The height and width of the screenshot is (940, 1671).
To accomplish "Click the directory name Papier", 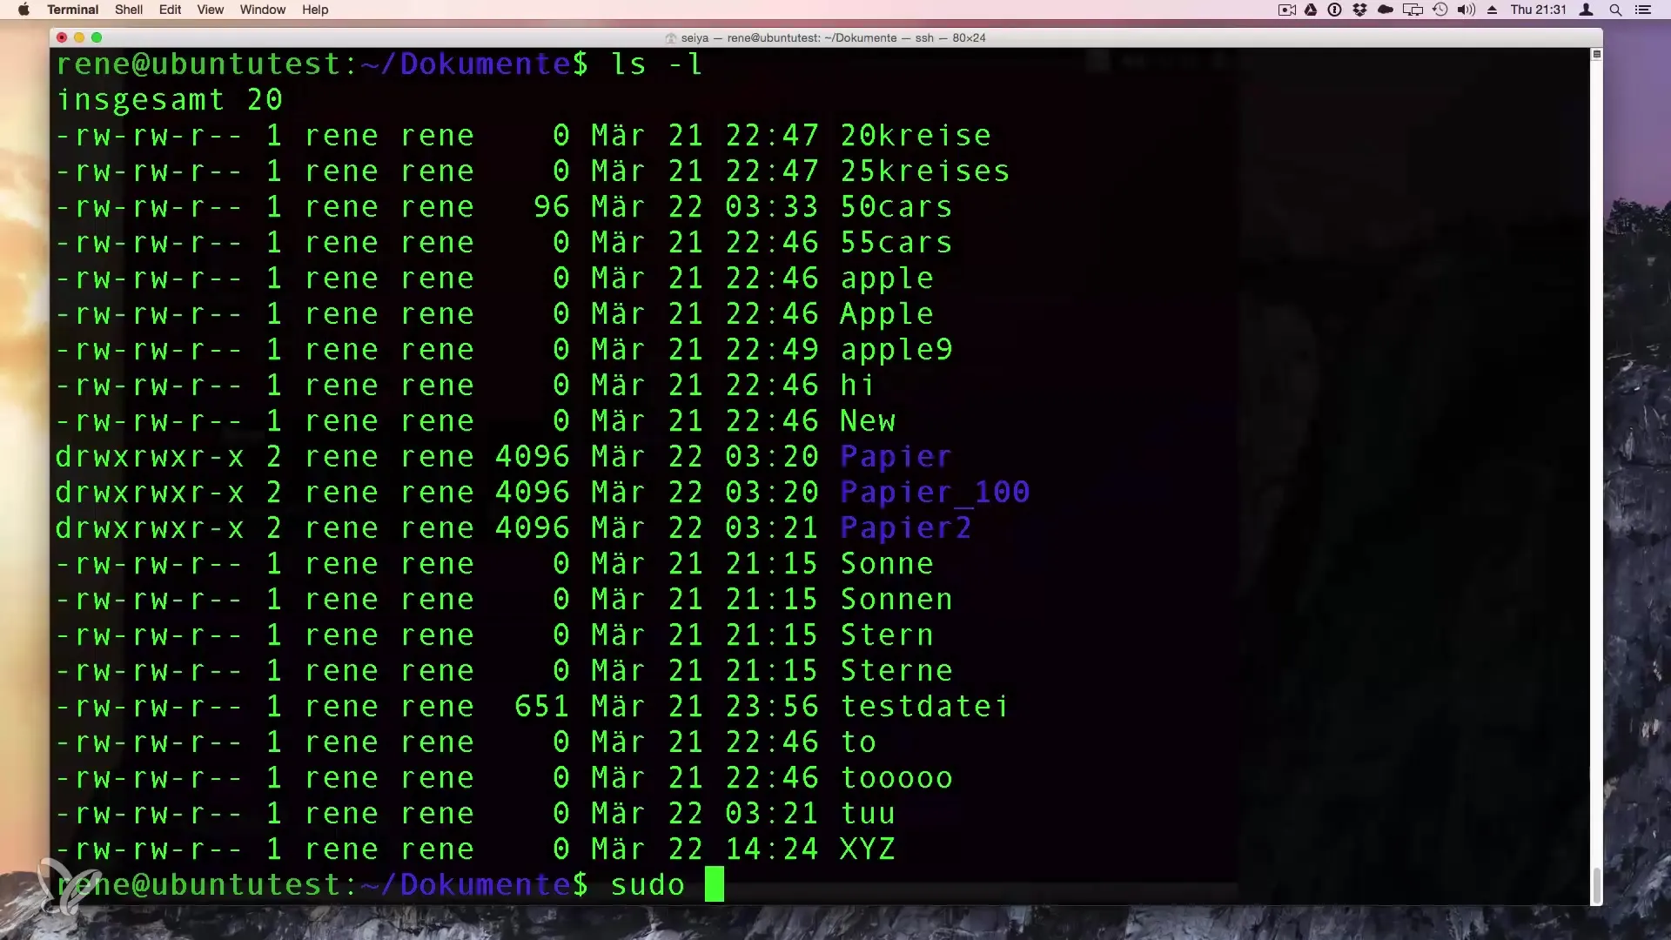I will coord(896,457).
